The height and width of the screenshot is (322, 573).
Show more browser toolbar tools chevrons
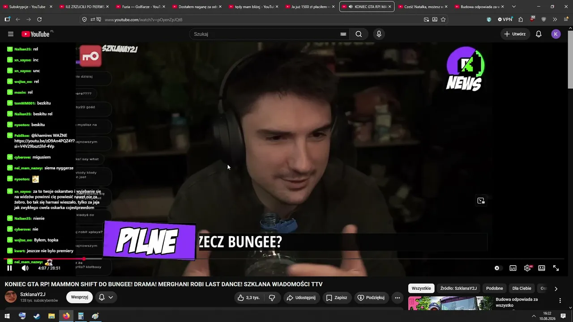[555, 20]
